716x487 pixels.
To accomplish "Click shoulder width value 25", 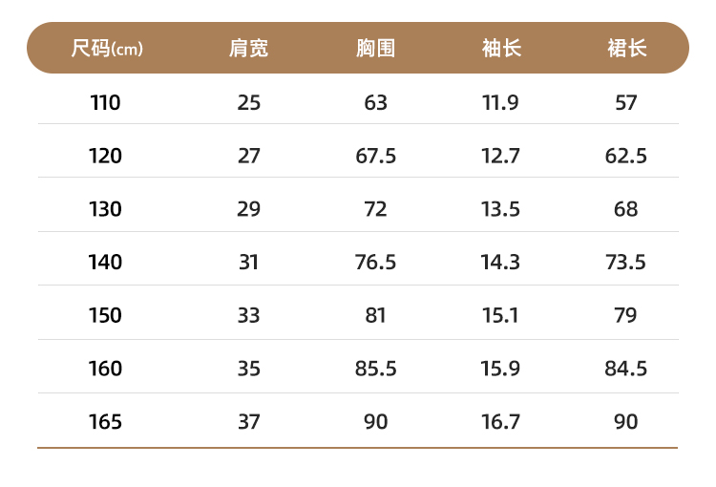I will 249,102.
